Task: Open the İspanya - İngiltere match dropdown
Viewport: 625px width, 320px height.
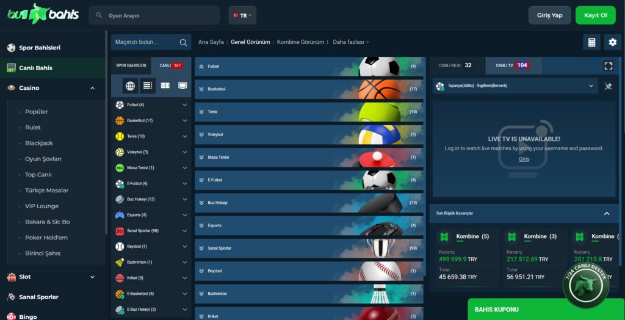Action: (x=515, y=85)
